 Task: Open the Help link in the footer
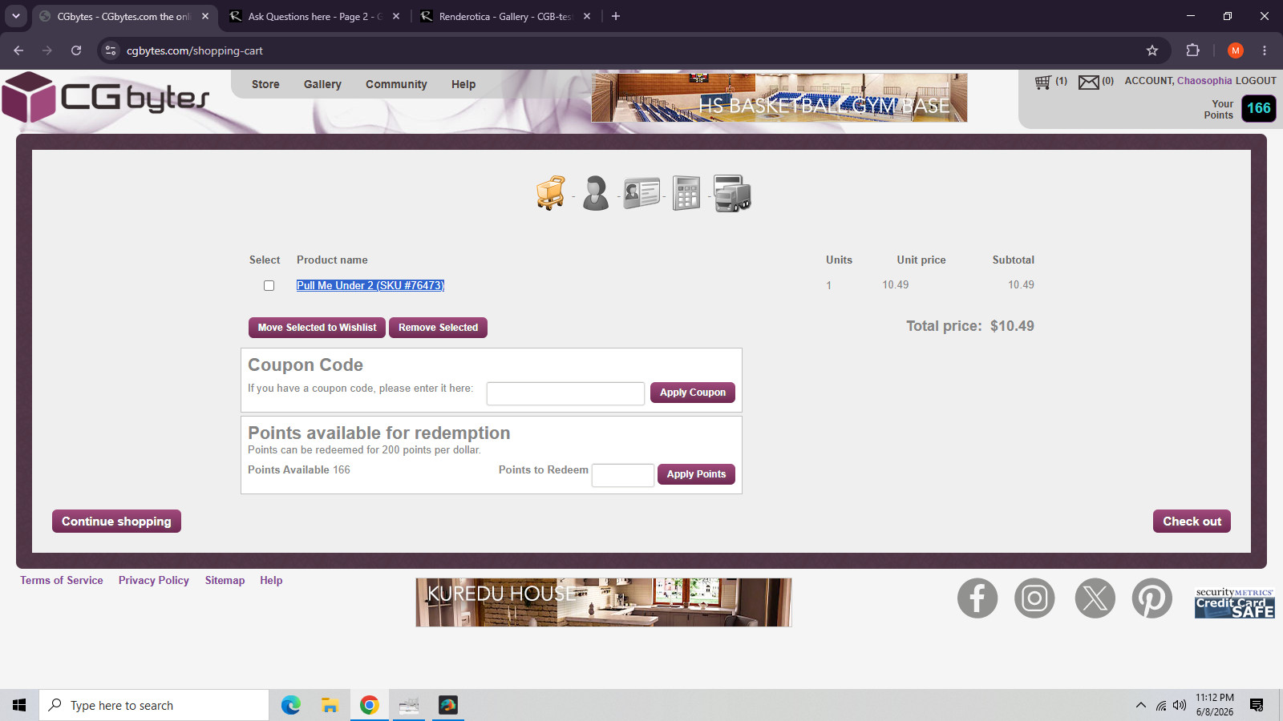click(271, 580)
